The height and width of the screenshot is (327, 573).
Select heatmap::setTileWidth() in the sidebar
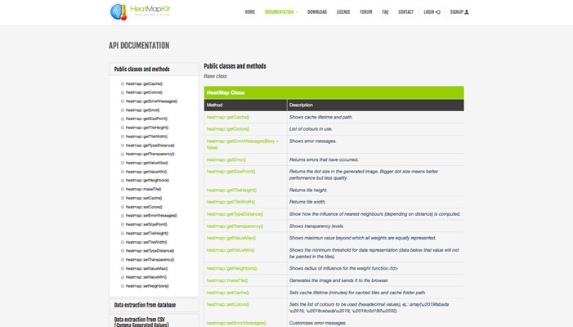point(146,242)
